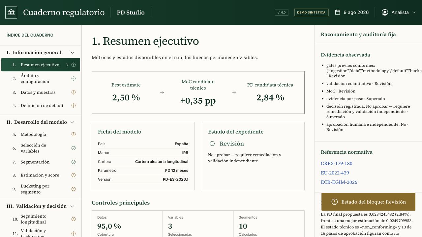This screenshot has width=422, height=237.
Task: Click the warning icon of Metodología
Action: 74,134
